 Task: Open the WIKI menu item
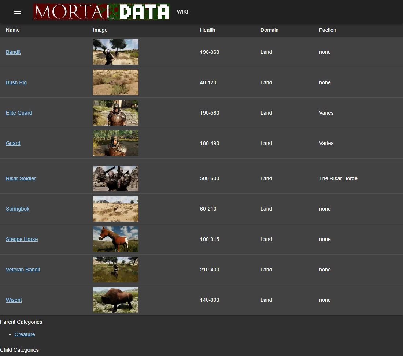[x=182, y=12]
